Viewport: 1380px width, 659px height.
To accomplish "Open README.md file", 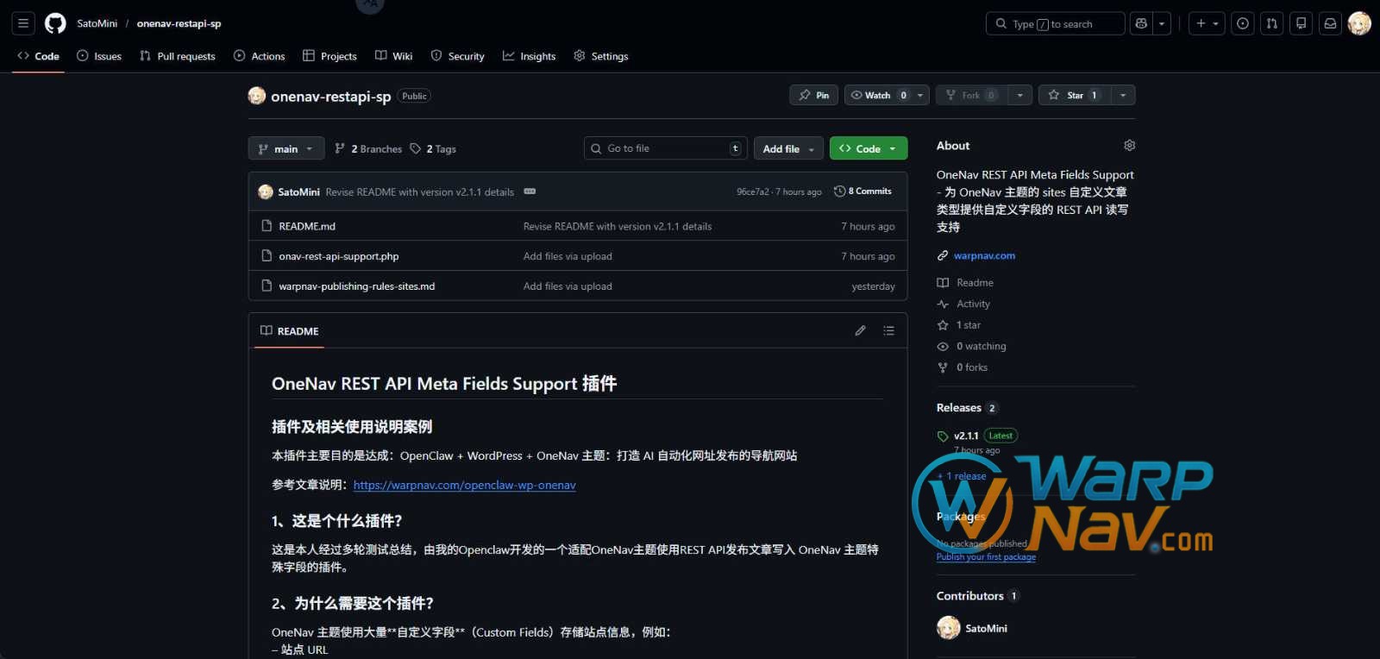I will click(x=307, y=226).
